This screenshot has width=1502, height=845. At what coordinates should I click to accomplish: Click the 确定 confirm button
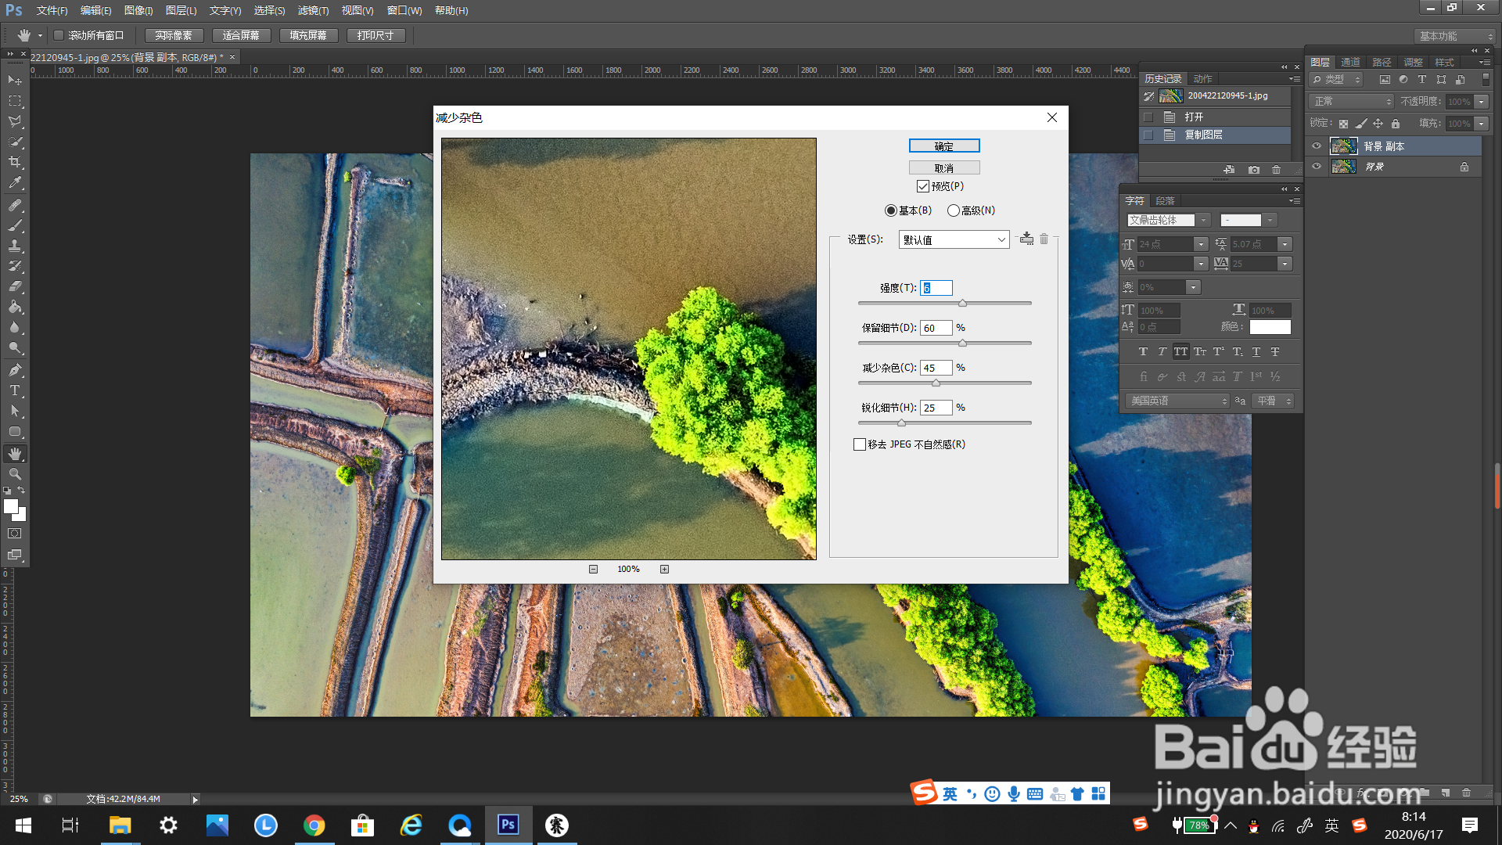tap(943, 146)
